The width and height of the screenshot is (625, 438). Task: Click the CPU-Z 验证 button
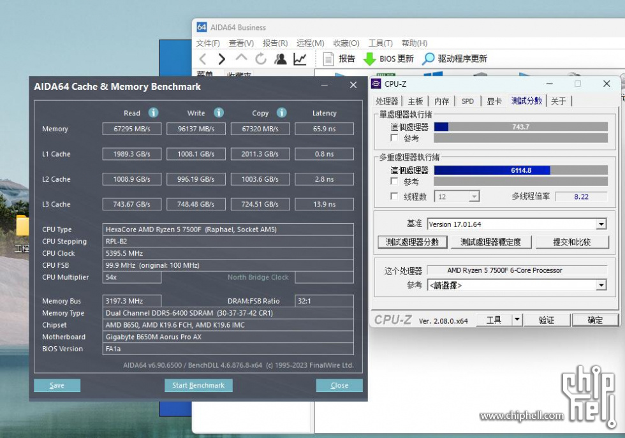point(547,319)
